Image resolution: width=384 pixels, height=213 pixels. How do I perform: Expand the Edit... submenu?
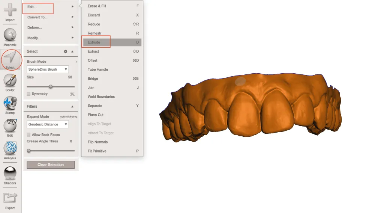point(50,7)
